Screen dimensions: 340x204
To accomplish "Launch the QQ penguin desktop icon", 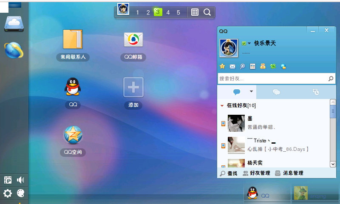I will pos(73,87).
